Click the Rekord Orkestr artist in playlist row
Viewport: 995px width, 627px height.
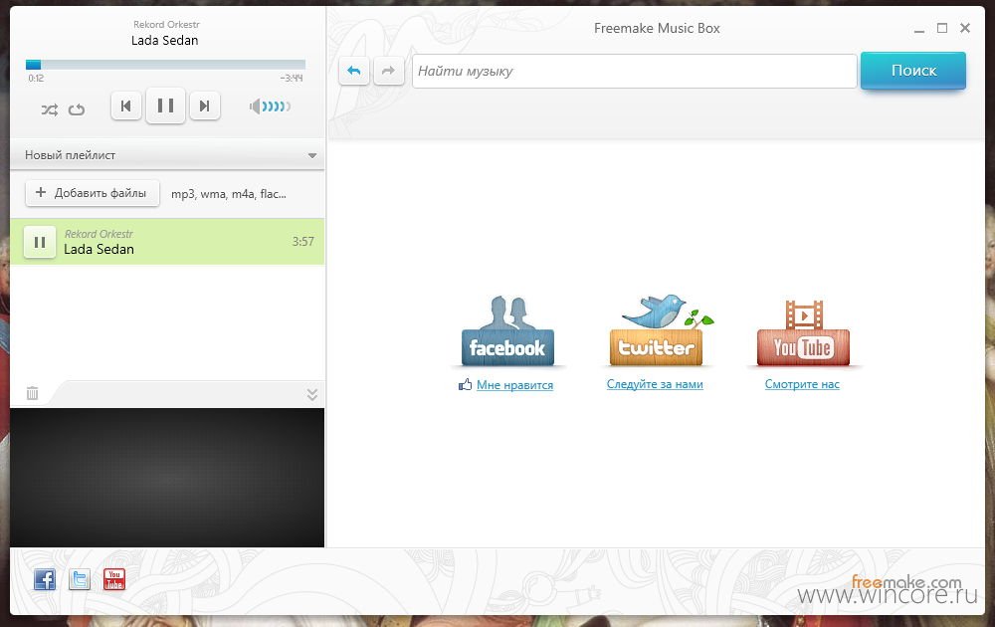pyautogui.click(x=99, y=234)
